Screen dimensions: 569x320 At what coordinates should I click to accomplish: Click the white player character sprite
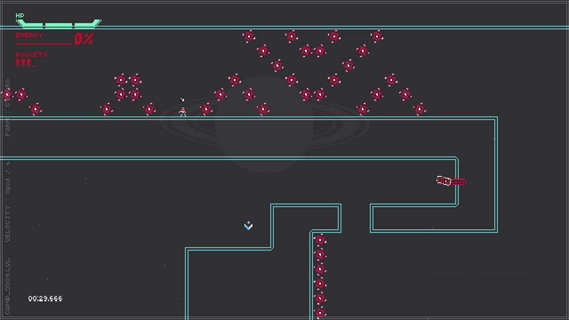point(183,111)
